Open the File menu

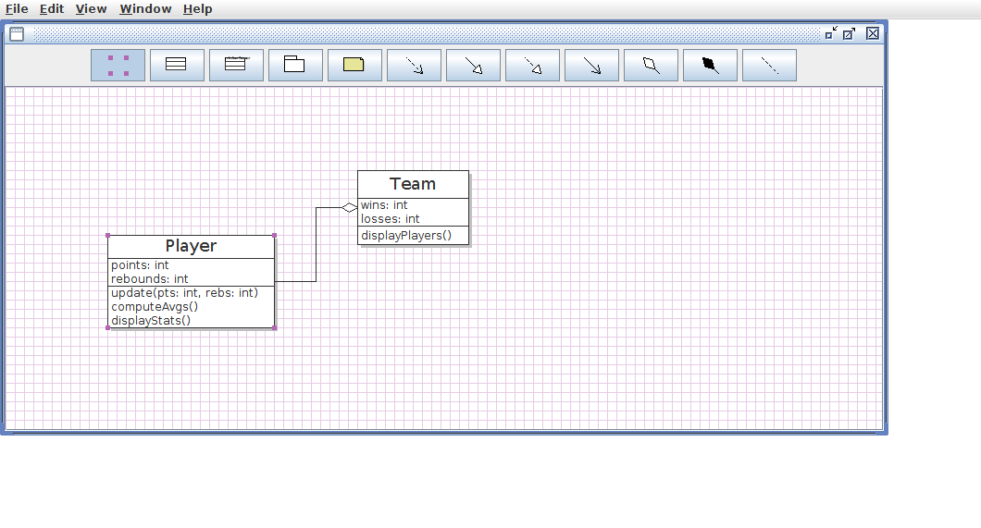click(17, 8)
